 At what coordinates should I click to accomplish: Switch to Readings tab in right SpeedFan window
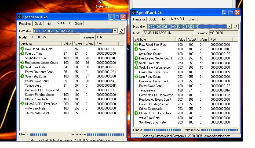coord(139,19)
